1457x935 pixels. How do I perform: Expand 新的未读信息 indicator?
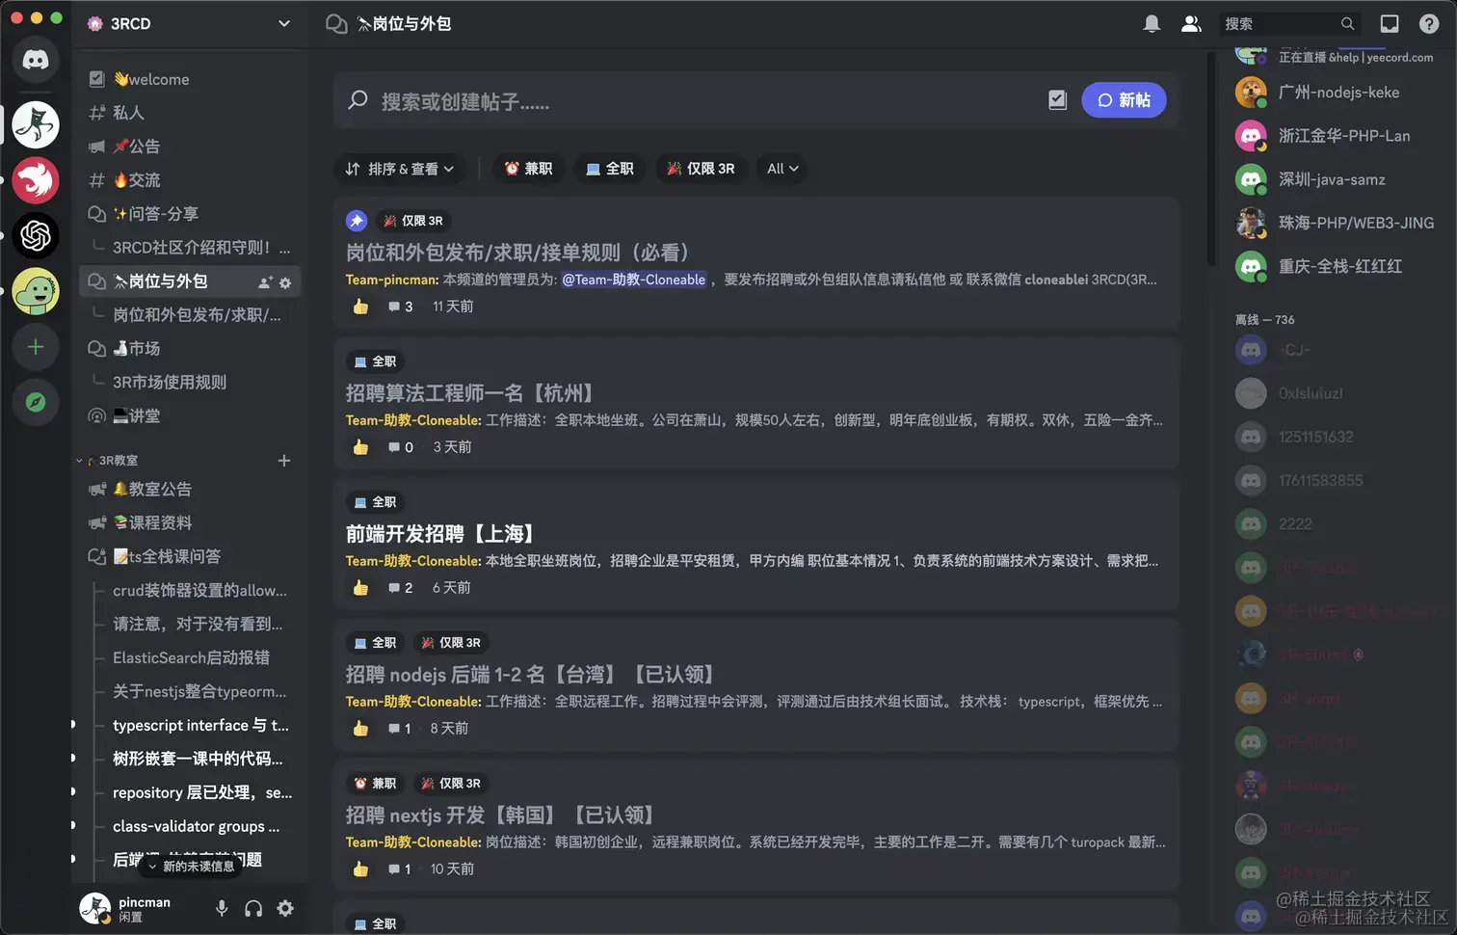pos(190,866)
